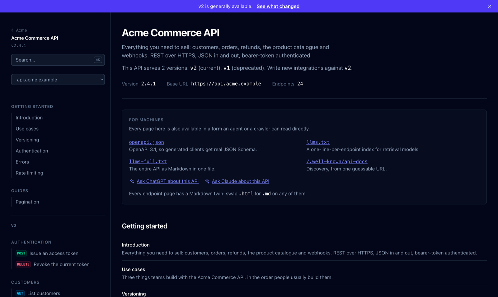This screenshot has width=498, height=297.
Task: Go to Authentication in Getting Started
Action: click(32, 151)
